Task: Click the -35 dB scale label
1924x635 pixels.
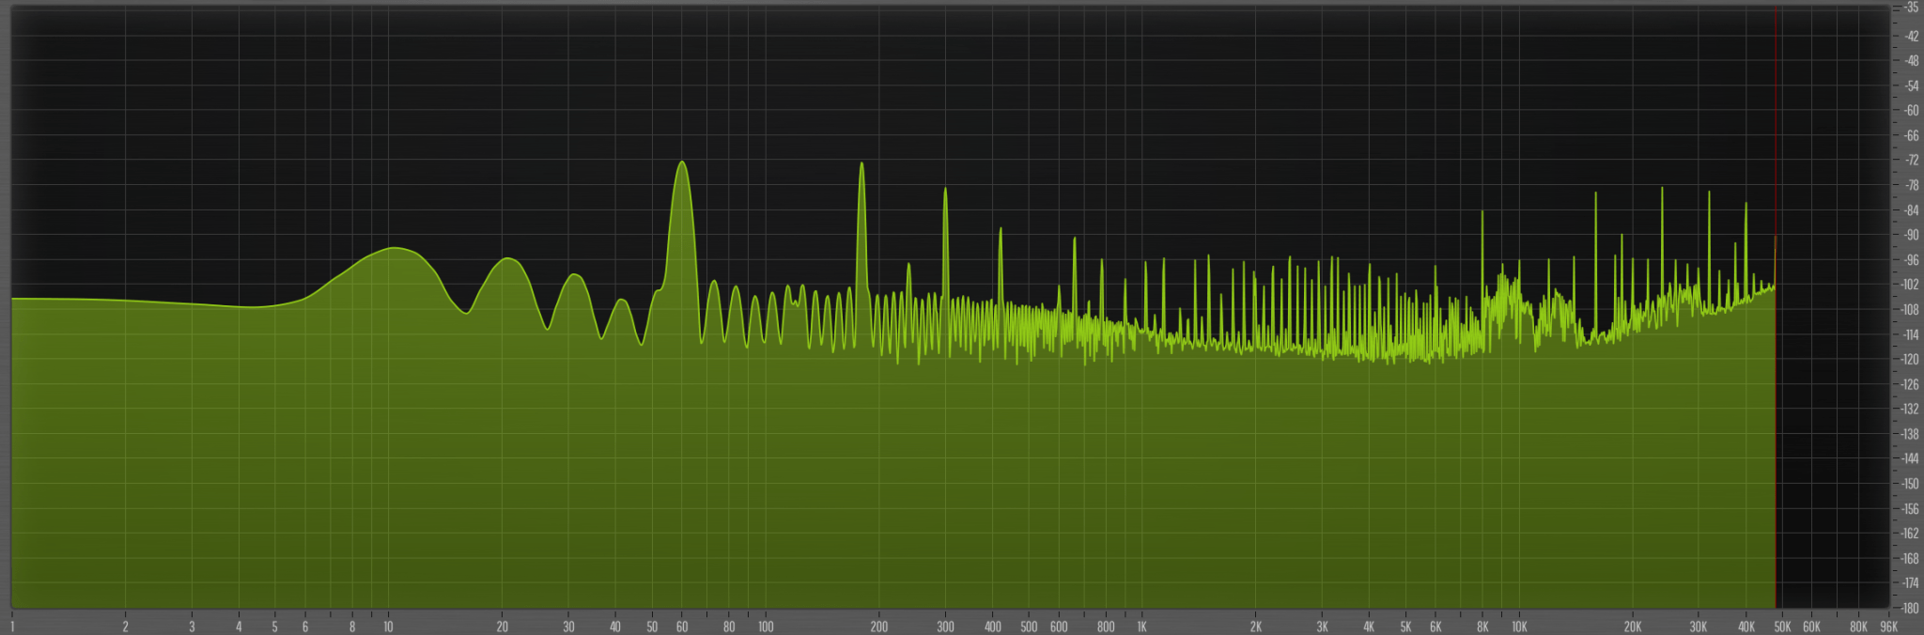Action: 1911,8
